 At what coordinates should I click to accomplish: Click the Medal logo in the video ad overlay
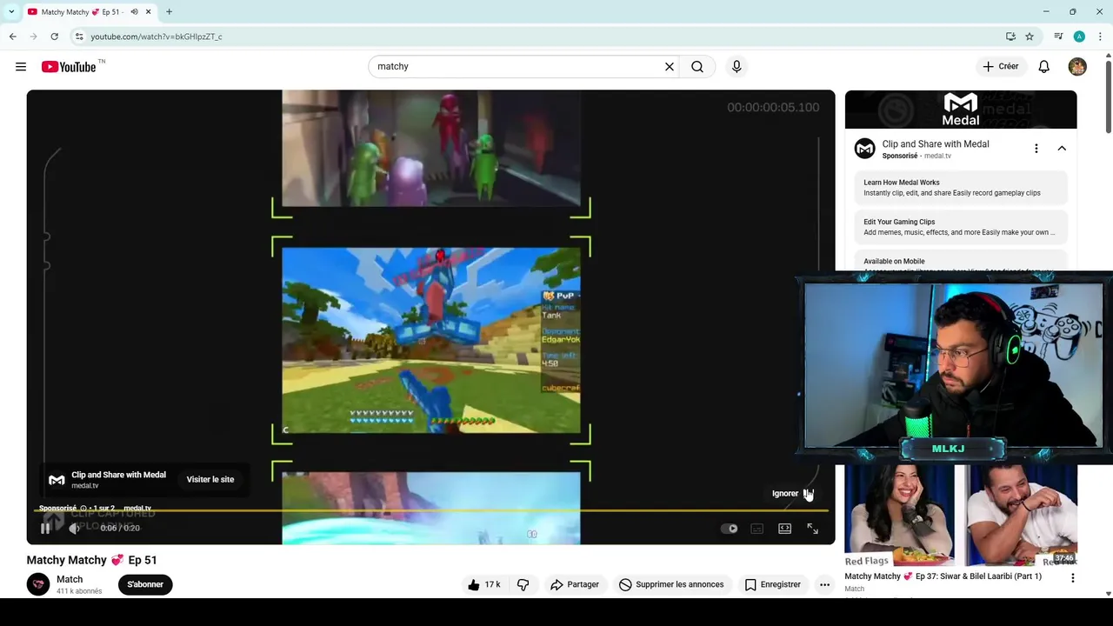[x=57, y=480]
